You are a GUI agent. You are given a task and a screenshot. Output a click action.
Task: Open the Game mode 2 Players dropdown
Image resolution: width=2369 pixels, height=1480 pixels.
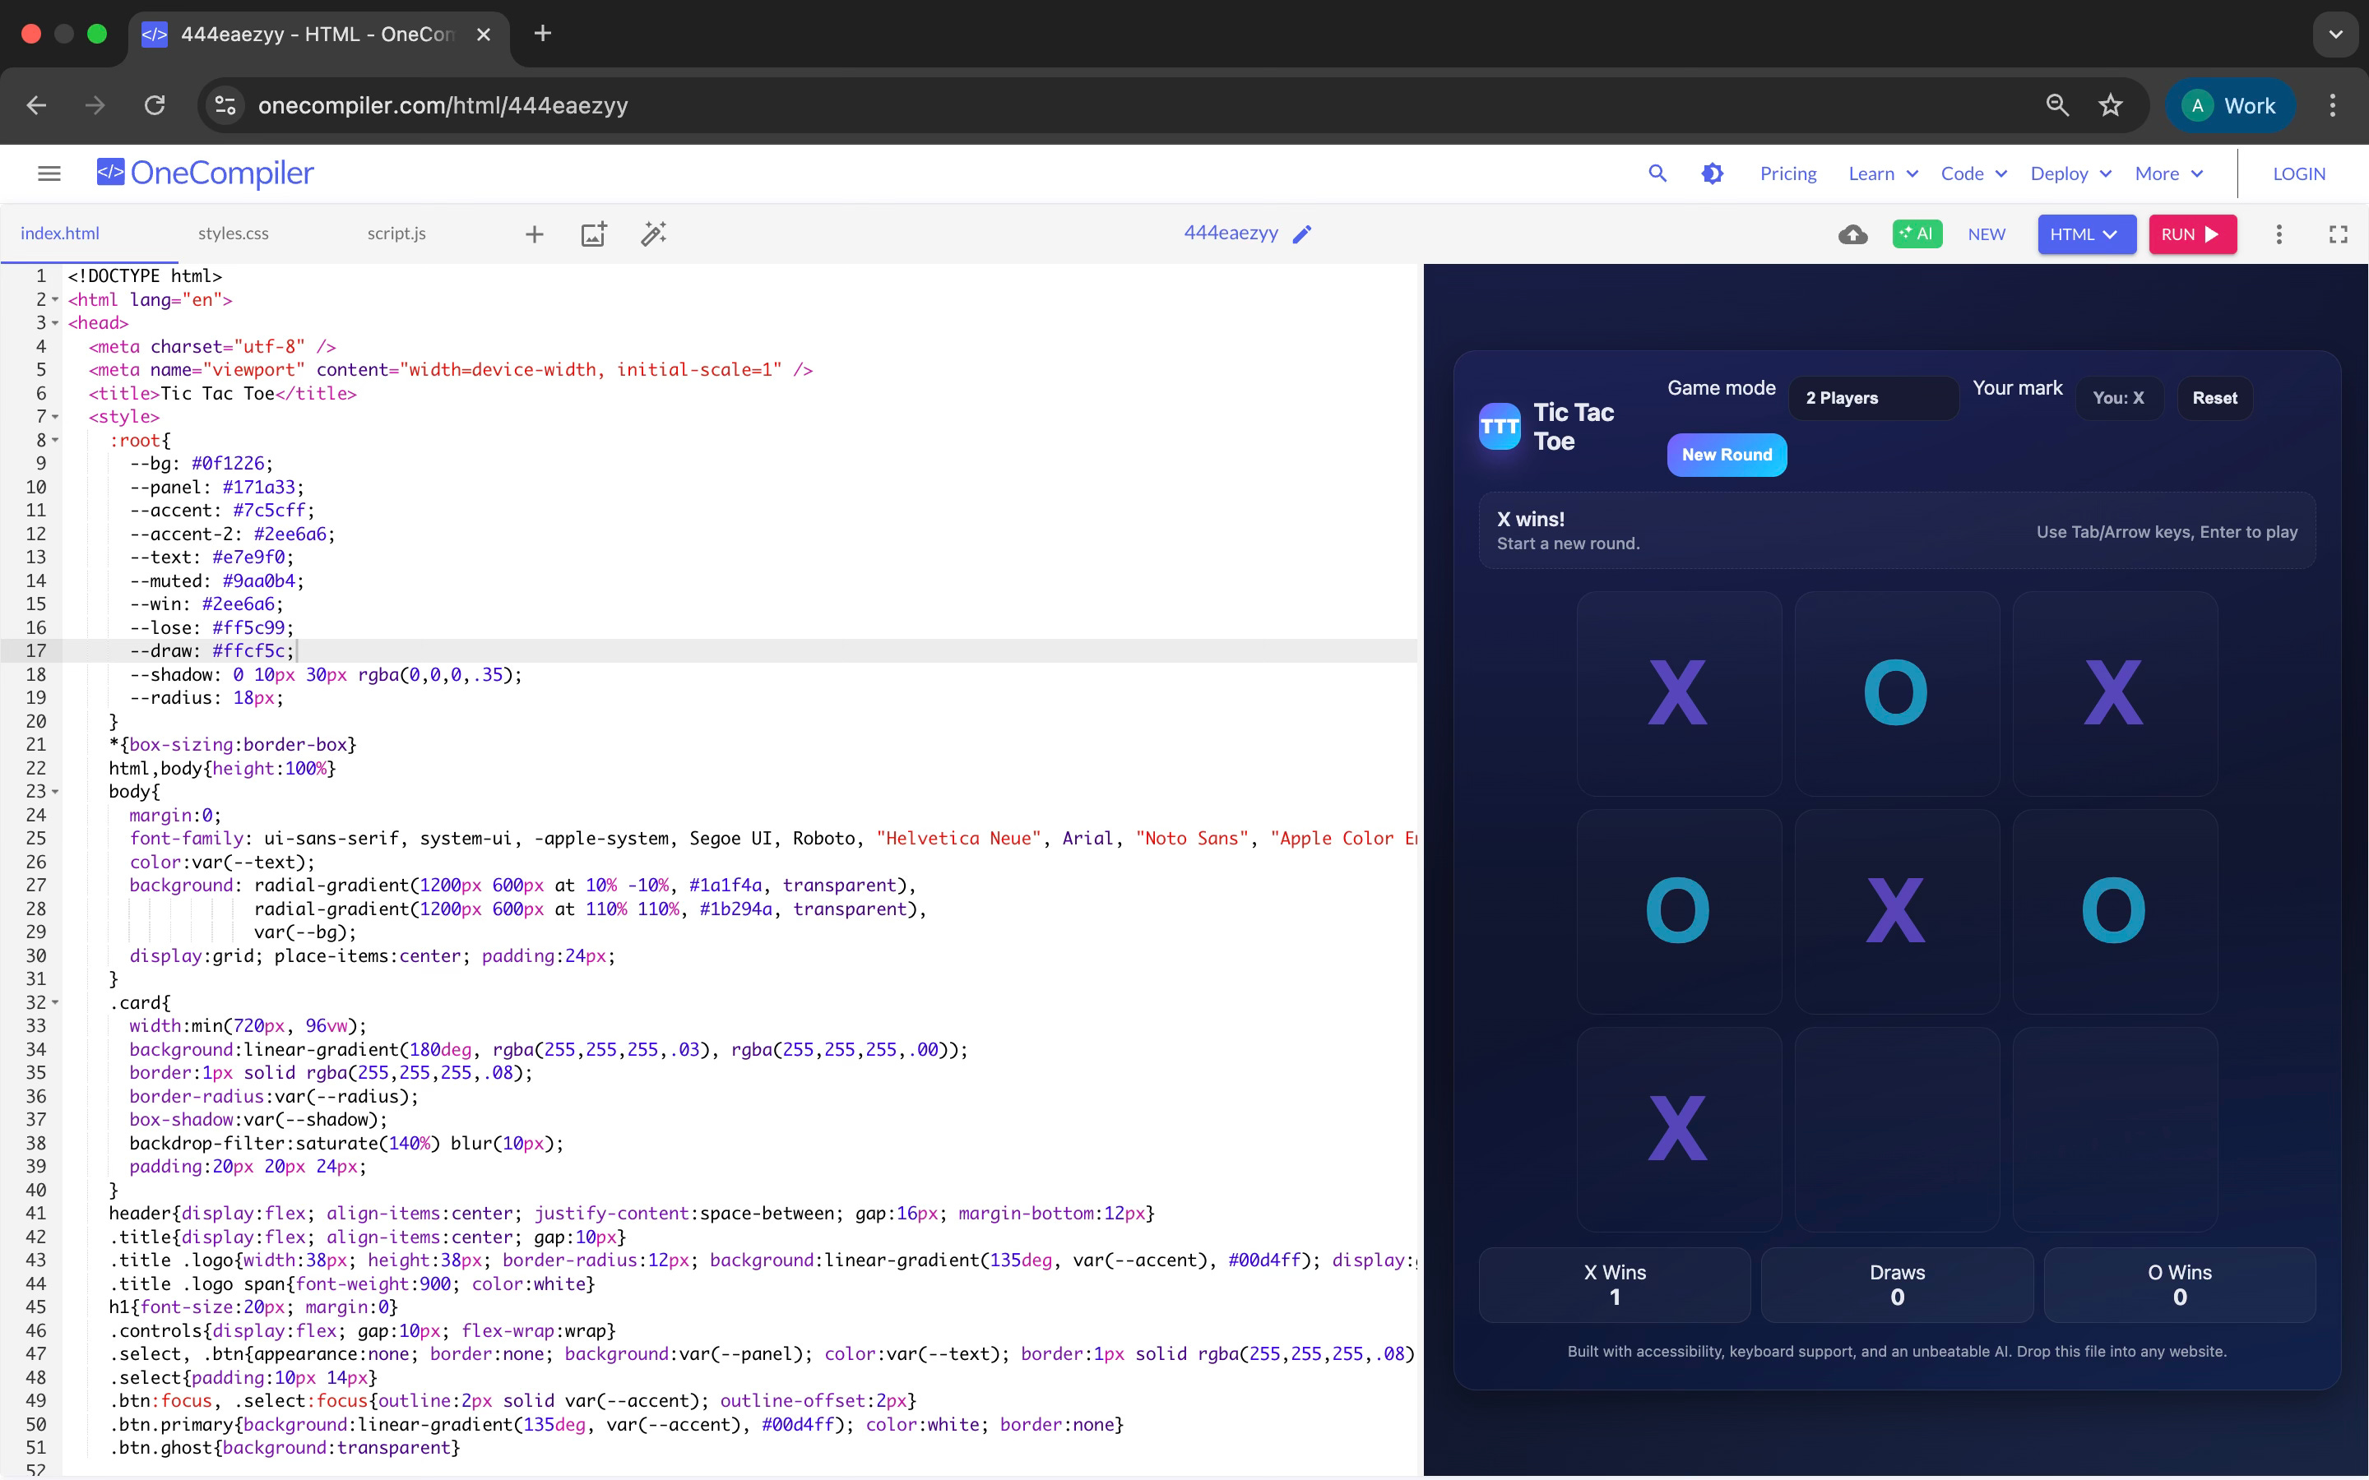pos(1871,397)
